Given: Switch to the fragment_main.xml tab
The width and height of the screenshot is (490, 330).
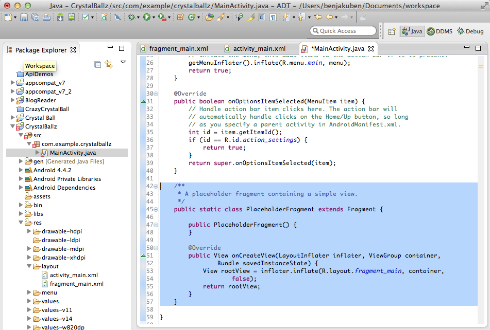Looking at the screenshot, I should click(x=178, y=49).
